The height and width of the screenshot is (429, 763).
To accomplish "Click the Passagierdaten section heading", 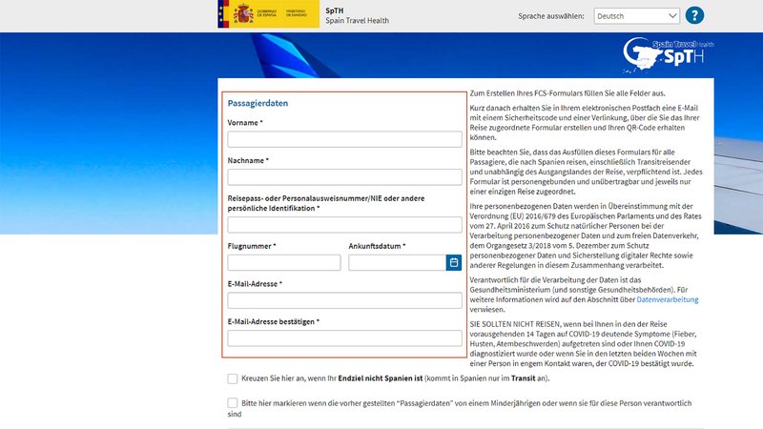I will (258, 103).
